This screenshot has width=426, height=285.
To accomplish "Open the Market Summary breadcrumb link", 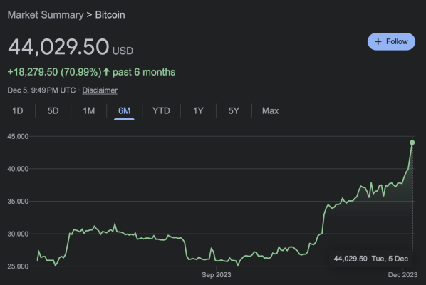I will (46, 15).
